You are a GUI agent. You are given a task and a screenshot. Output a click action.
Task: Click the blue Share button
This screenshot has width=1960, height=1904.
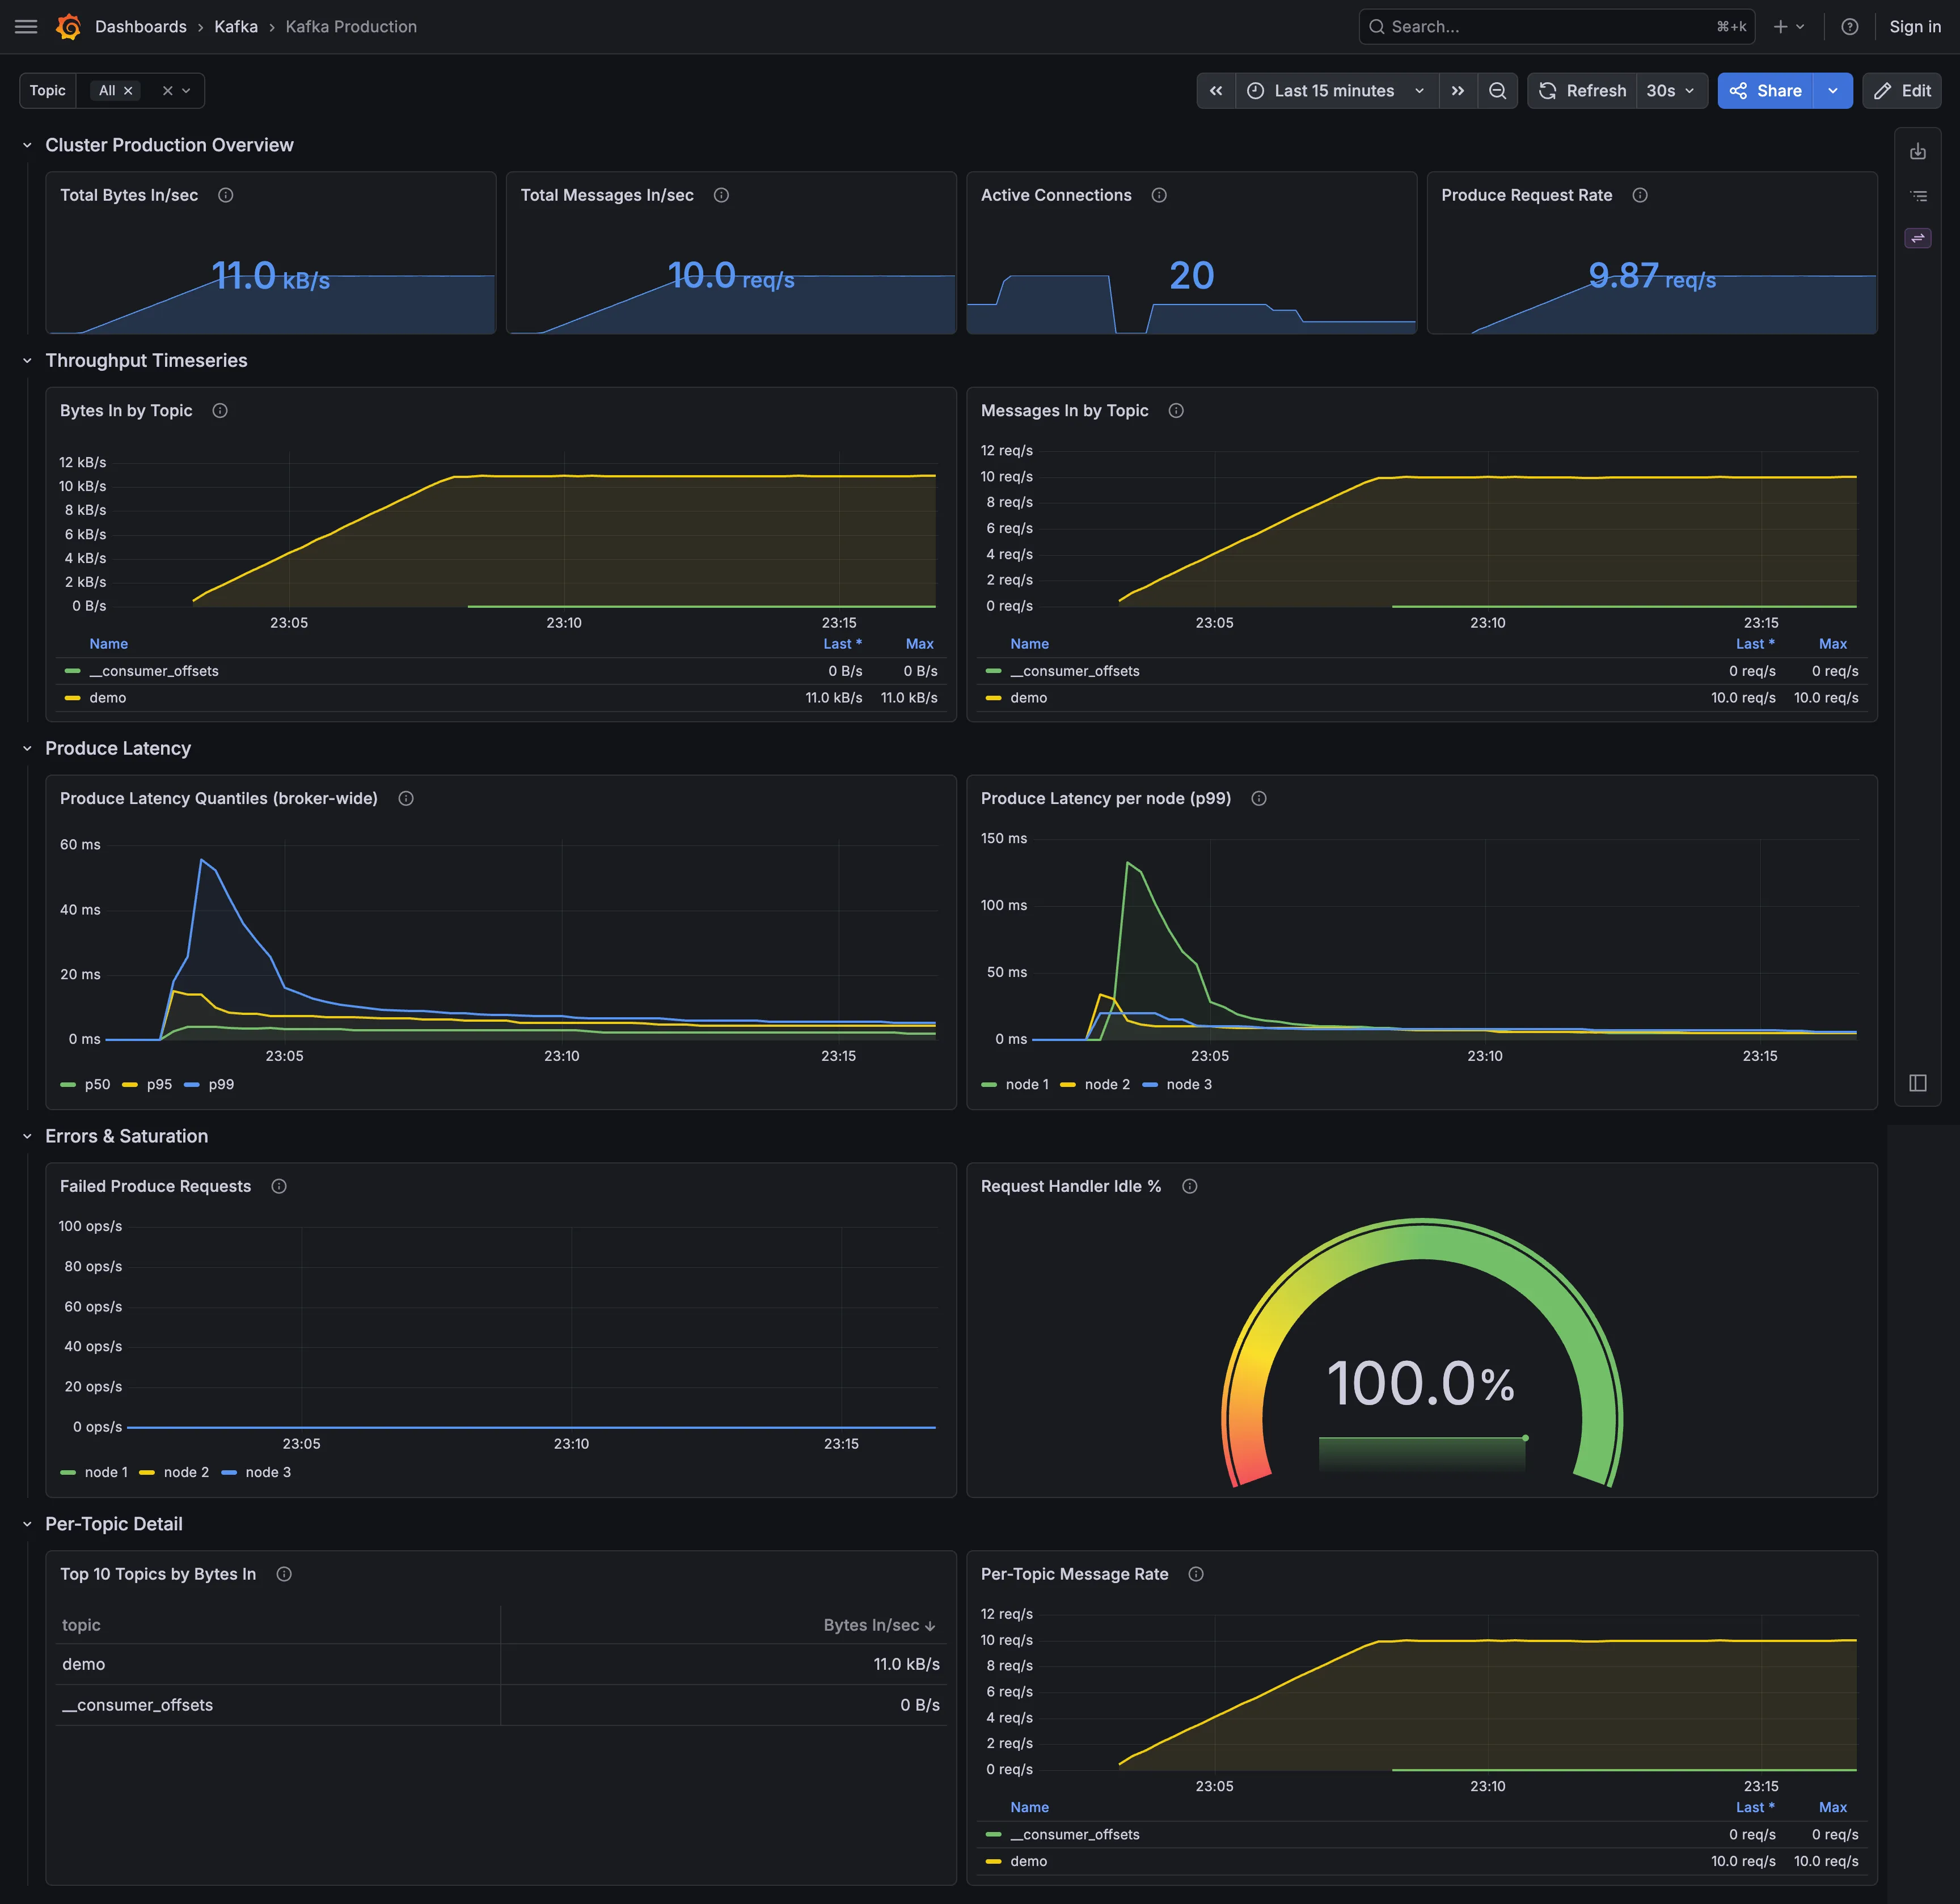coord(1765,91)
